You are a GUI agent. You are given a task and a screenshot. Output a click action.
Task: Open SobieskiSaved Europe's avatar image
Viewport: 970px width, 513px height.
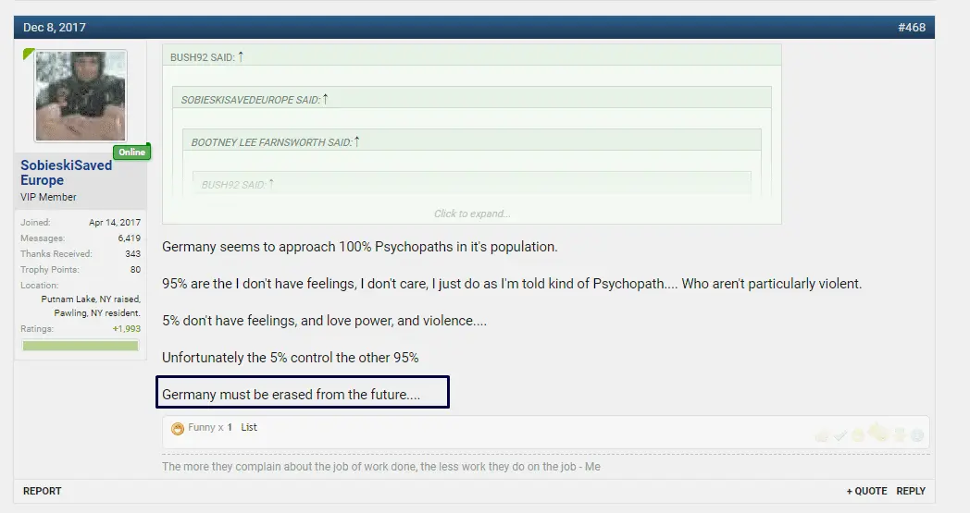[81, 96]
